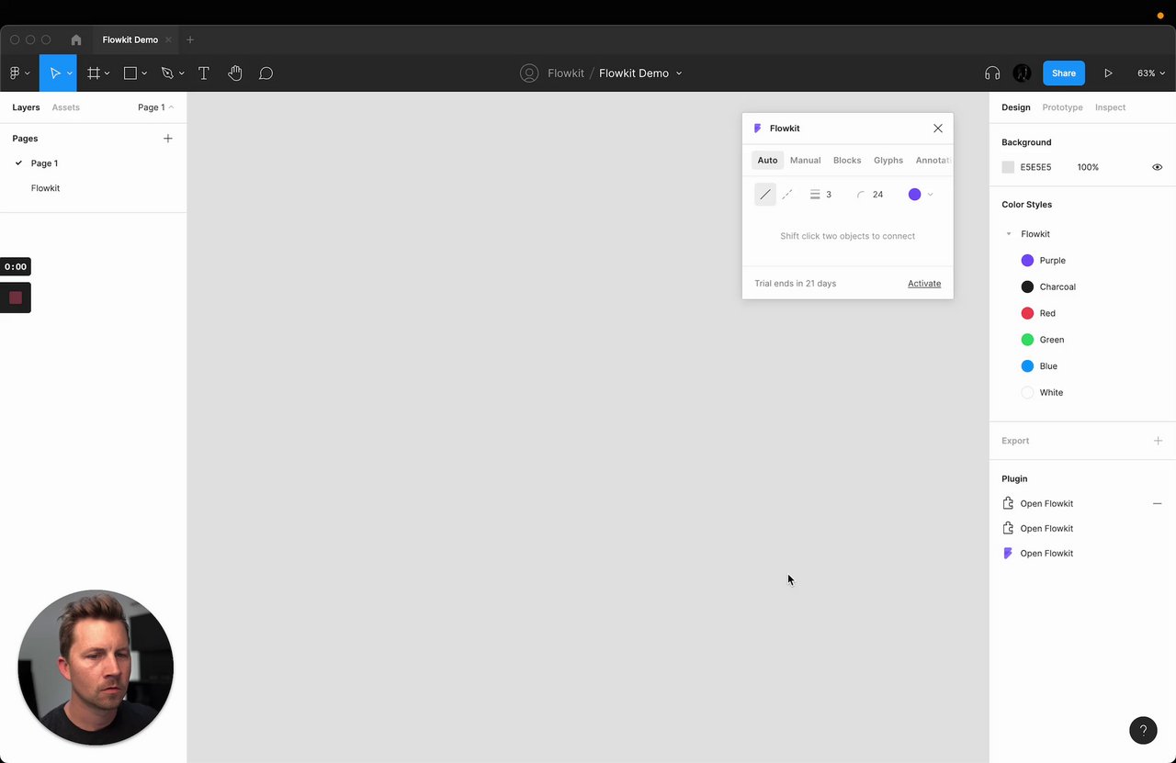Open the Manual tab in Flowkit
Image resolution: width=1176 pixels, height=763 pixels.
pos(805,161)
